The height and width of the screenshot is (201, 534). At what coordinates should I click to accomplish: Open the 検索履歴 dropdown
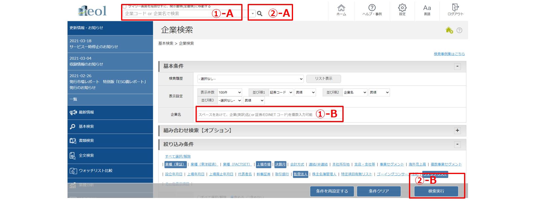pos(250,79)
